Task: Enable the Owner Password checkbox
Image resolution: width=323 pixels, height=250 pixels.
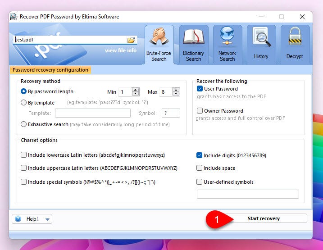Action: [200, 110]
